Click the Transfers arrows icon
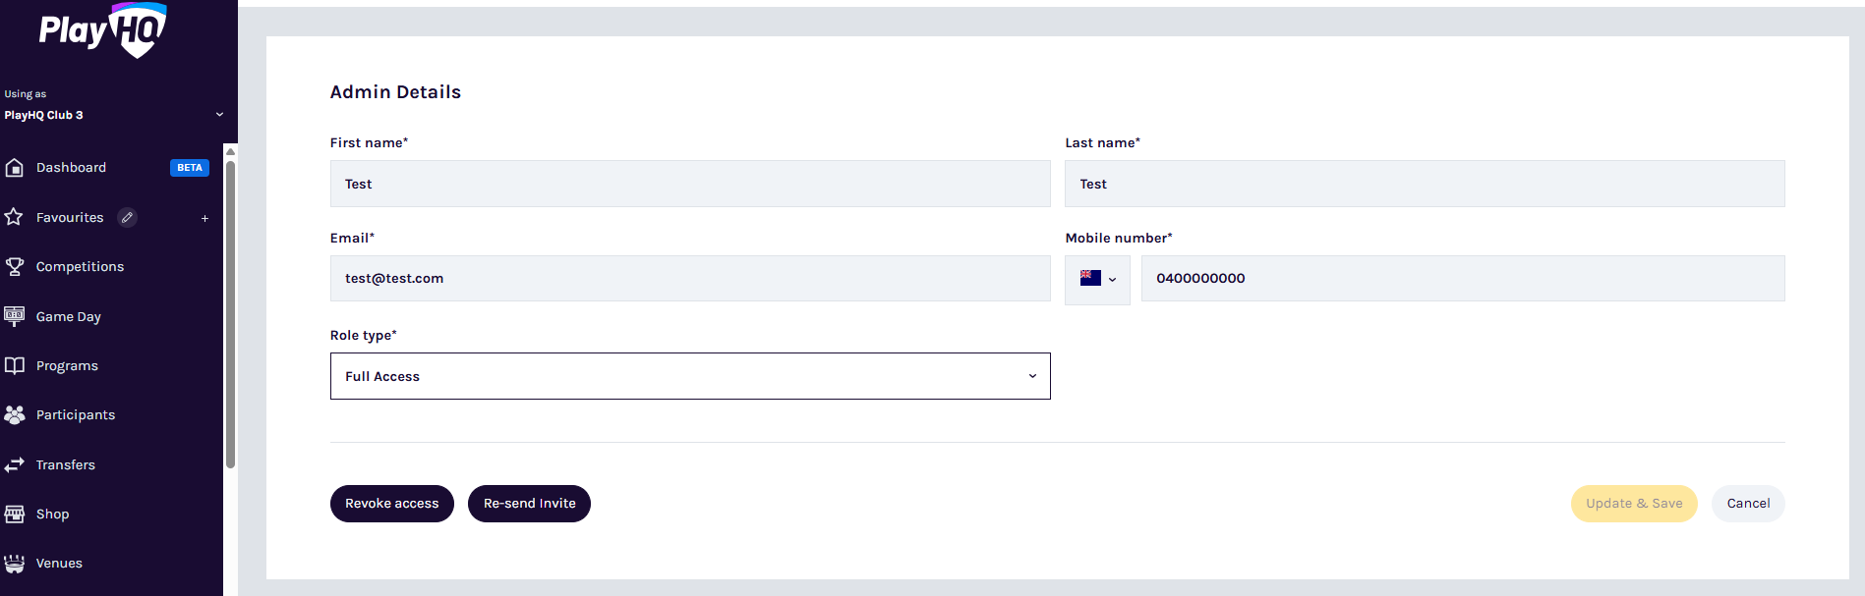The width and height of the screenshot is (1865, 596). click(15, 464)
